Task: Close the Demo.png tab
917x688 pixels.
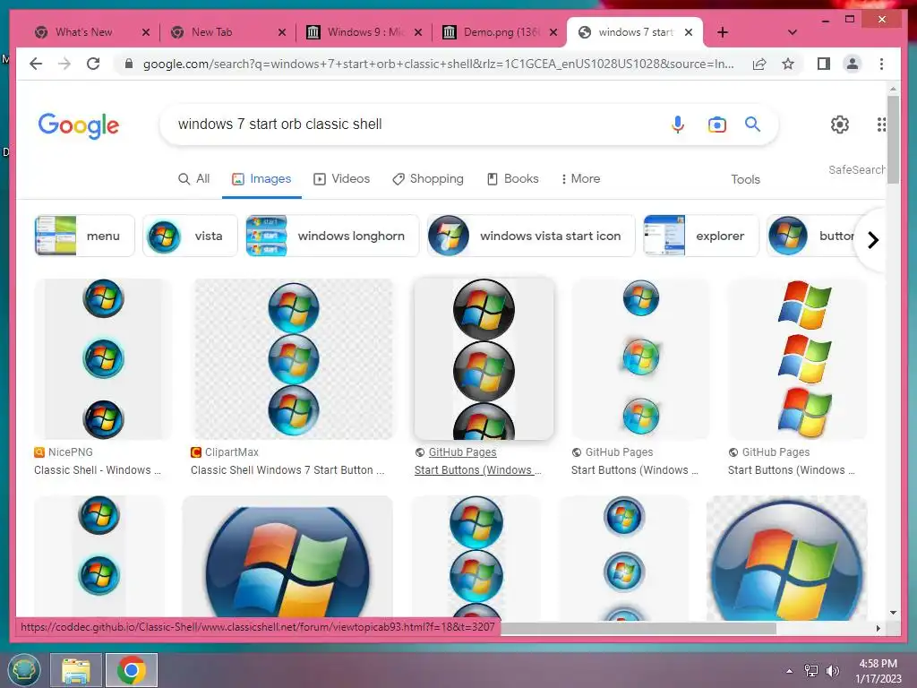Action: pos(553,32)
